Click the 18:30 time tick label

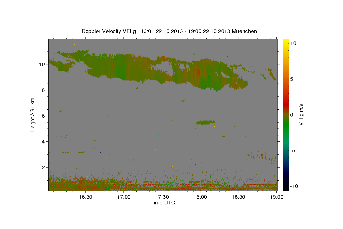tap(238, 197)
